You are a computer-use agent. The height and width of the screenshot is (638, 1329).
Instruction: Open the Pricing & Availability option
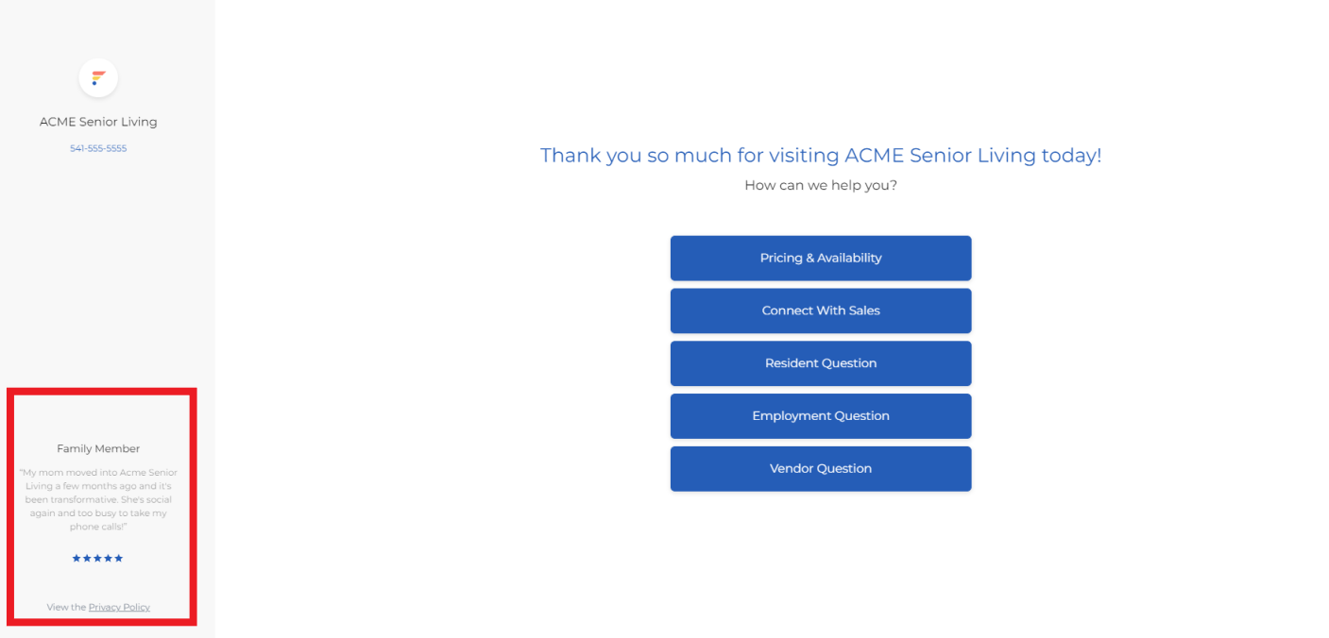pos(821,258)
